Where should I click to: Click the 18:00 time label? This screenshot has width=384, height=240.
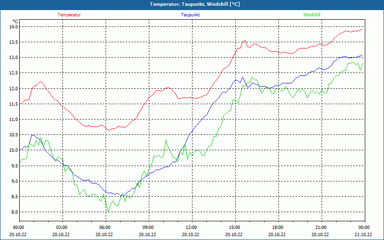(278, 228)
